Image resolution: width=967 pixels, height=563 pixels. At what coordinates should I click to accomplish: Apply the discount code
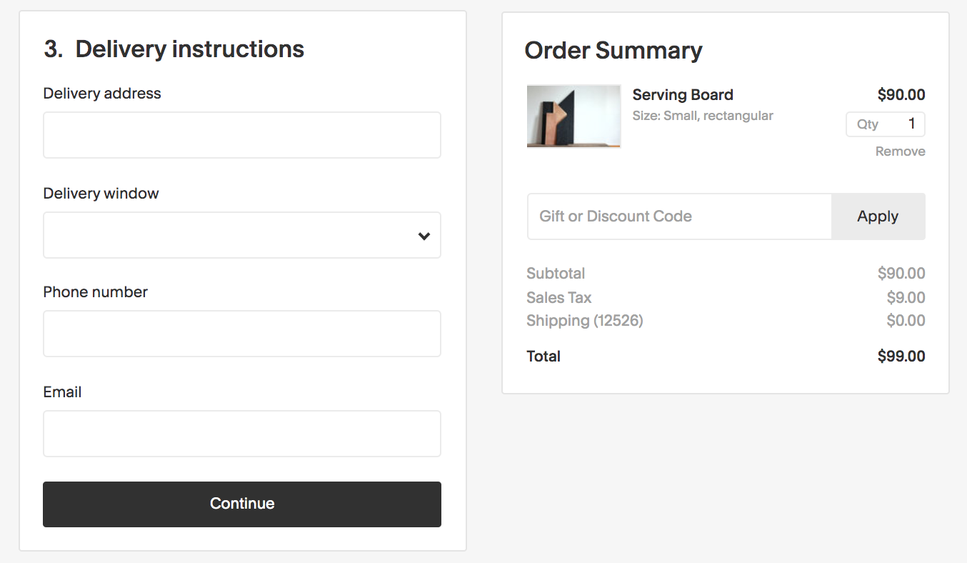click(878, 216)
